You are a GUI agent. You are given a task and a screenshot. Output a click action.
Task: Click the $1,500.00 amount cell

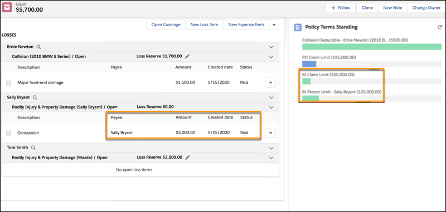(x=185, y=83)
